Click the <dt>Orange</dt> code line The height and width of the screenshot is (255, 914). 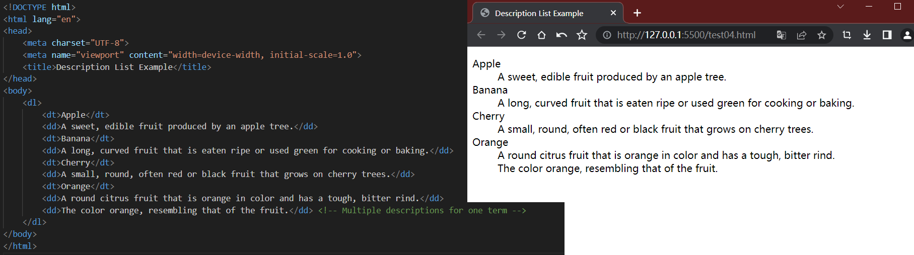click(x=78, y=186)
